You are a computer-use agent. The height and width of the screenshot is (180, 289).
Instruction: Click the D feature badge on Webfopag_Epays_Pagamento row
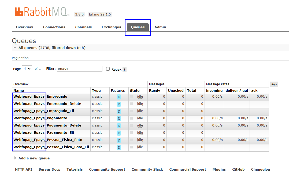[119, 118]
